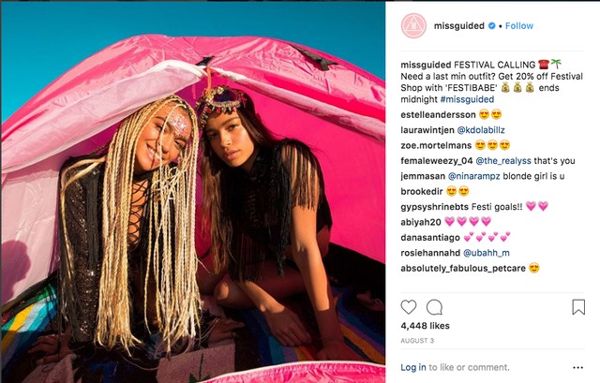Open the @ninarampz mention
The height and width of the screenshot is (383, 600).
474,176
